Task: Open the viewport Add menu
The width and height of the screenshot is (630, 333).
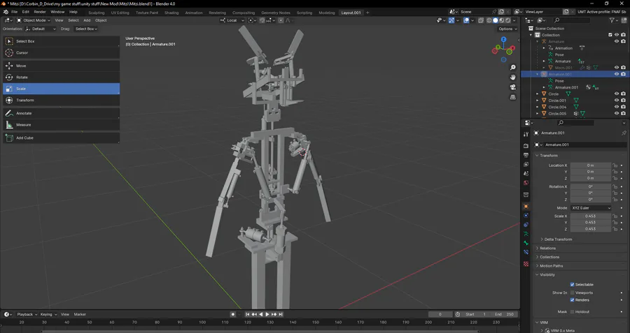Action: 87,20
